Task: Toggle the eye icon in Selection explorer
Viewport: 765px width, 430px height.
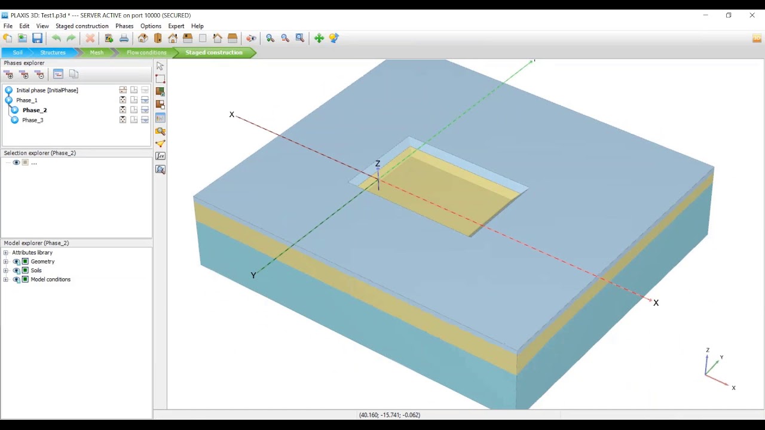Action: pyautogui.click(x=16, y=162)
